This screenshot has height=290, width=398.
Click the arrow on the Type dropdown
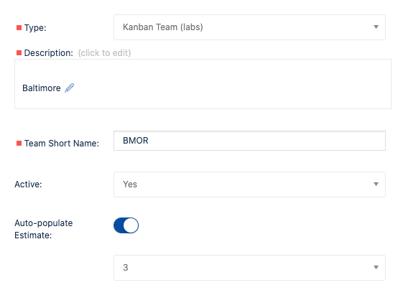tap(376, 27)
